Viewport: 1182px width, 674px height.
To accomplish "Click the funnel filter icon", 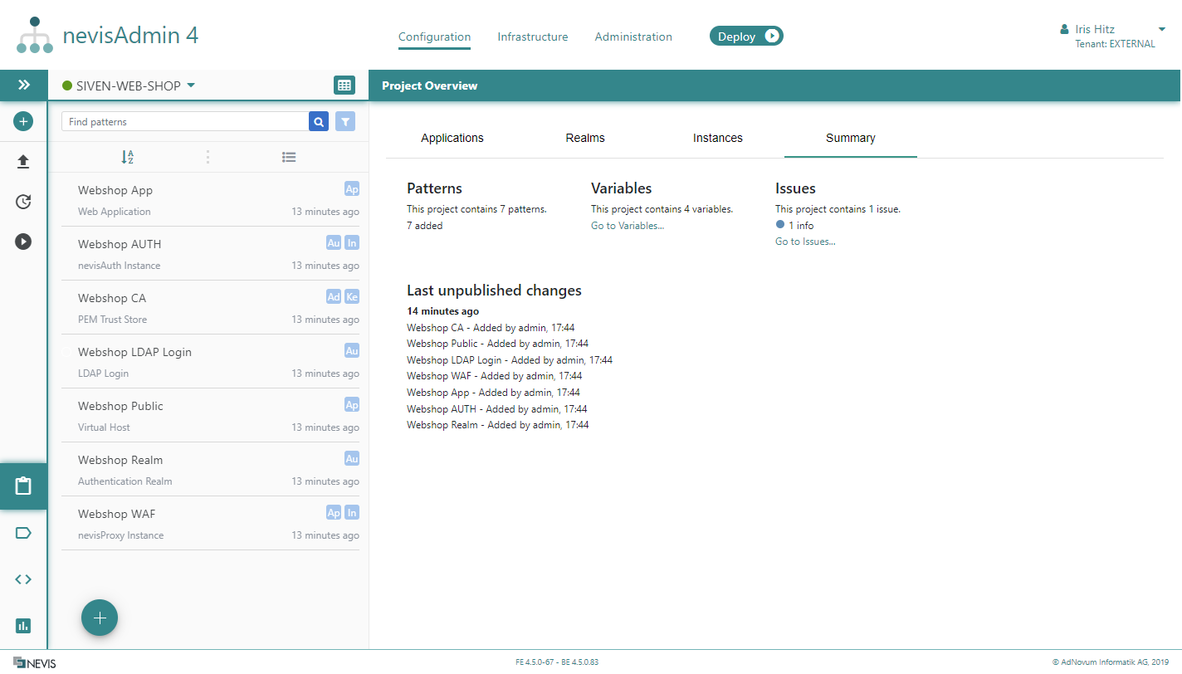I will point(345,121).
